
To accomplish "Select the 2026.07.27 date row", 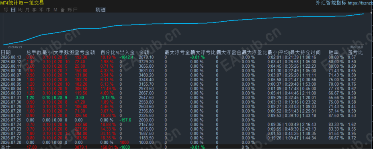I will (x=11, y=116).
